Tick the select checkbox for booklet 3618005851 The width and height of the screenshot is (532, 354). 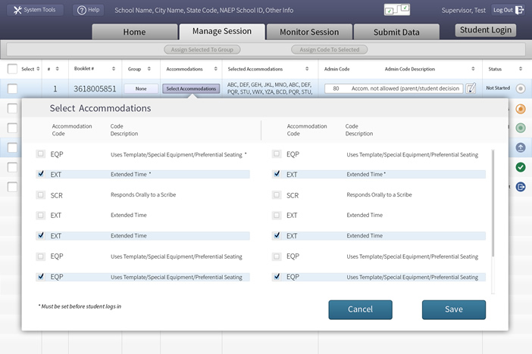coord(13,88)
